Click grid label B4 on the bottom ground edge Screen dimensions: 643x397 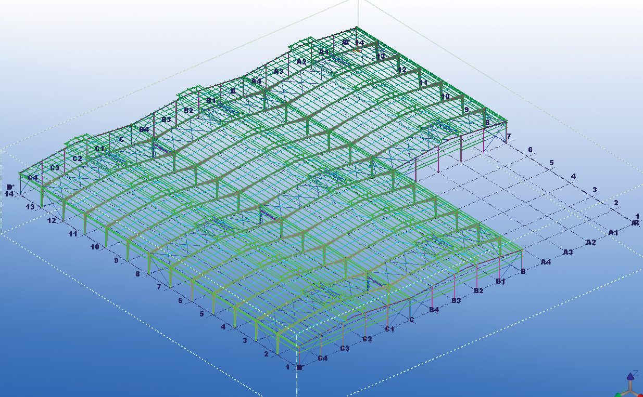(x=434, y=310)
